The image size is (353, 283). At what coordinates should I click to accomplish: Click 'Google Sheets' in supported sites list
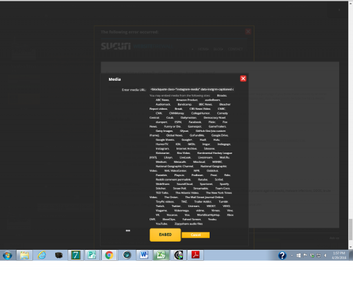[165, 140]
